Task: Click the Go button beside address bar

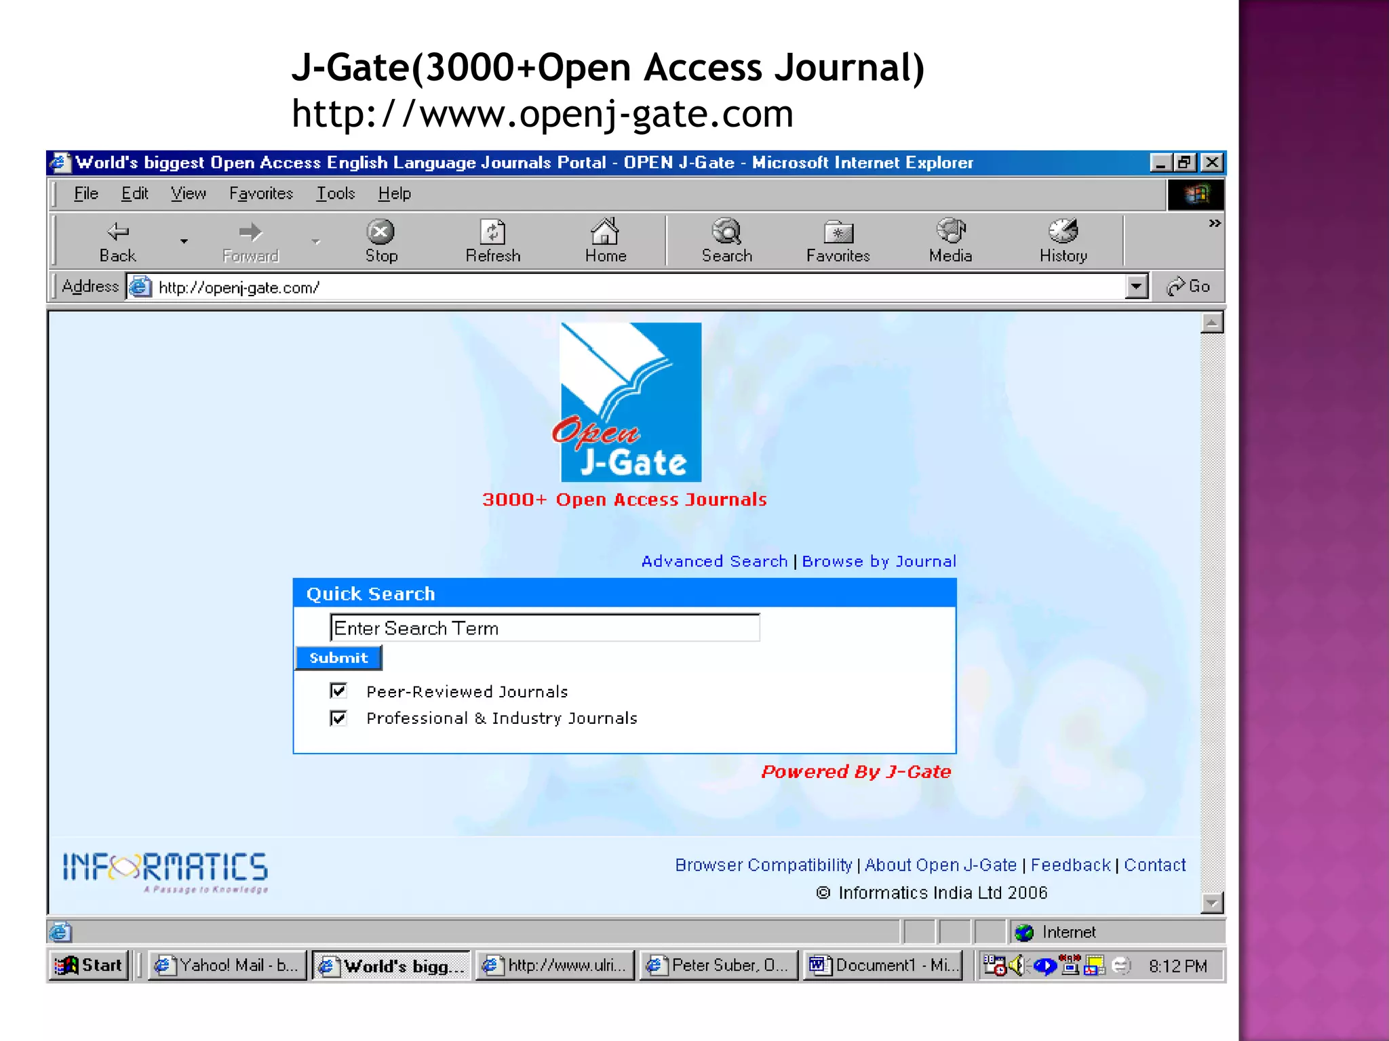Action: click(x=1188, y=287)
